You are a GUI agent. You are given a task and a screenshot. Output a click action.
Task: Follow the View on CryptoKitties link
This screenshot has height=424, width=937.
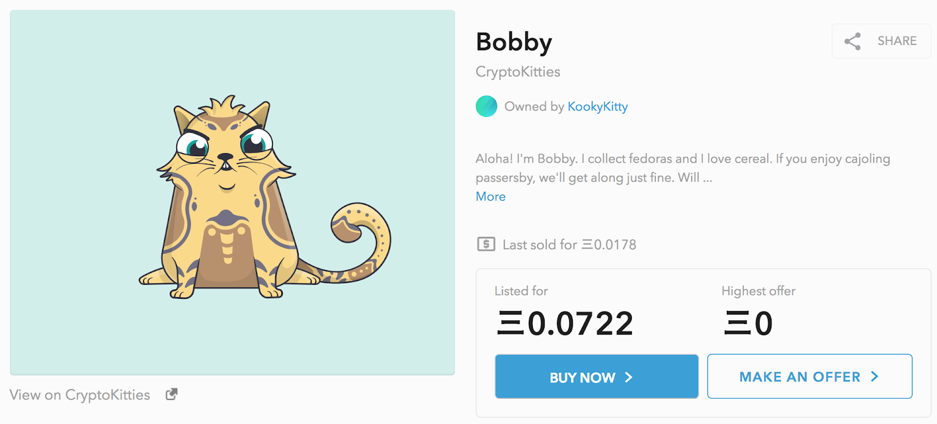click(79, 395)
